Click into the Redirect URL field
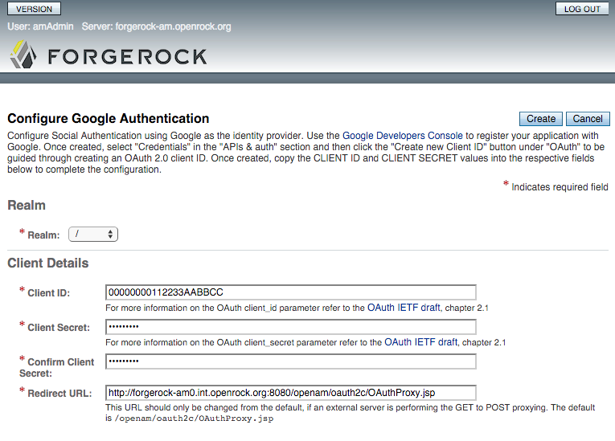The image size is (615, 441). (x=291, y=393)
